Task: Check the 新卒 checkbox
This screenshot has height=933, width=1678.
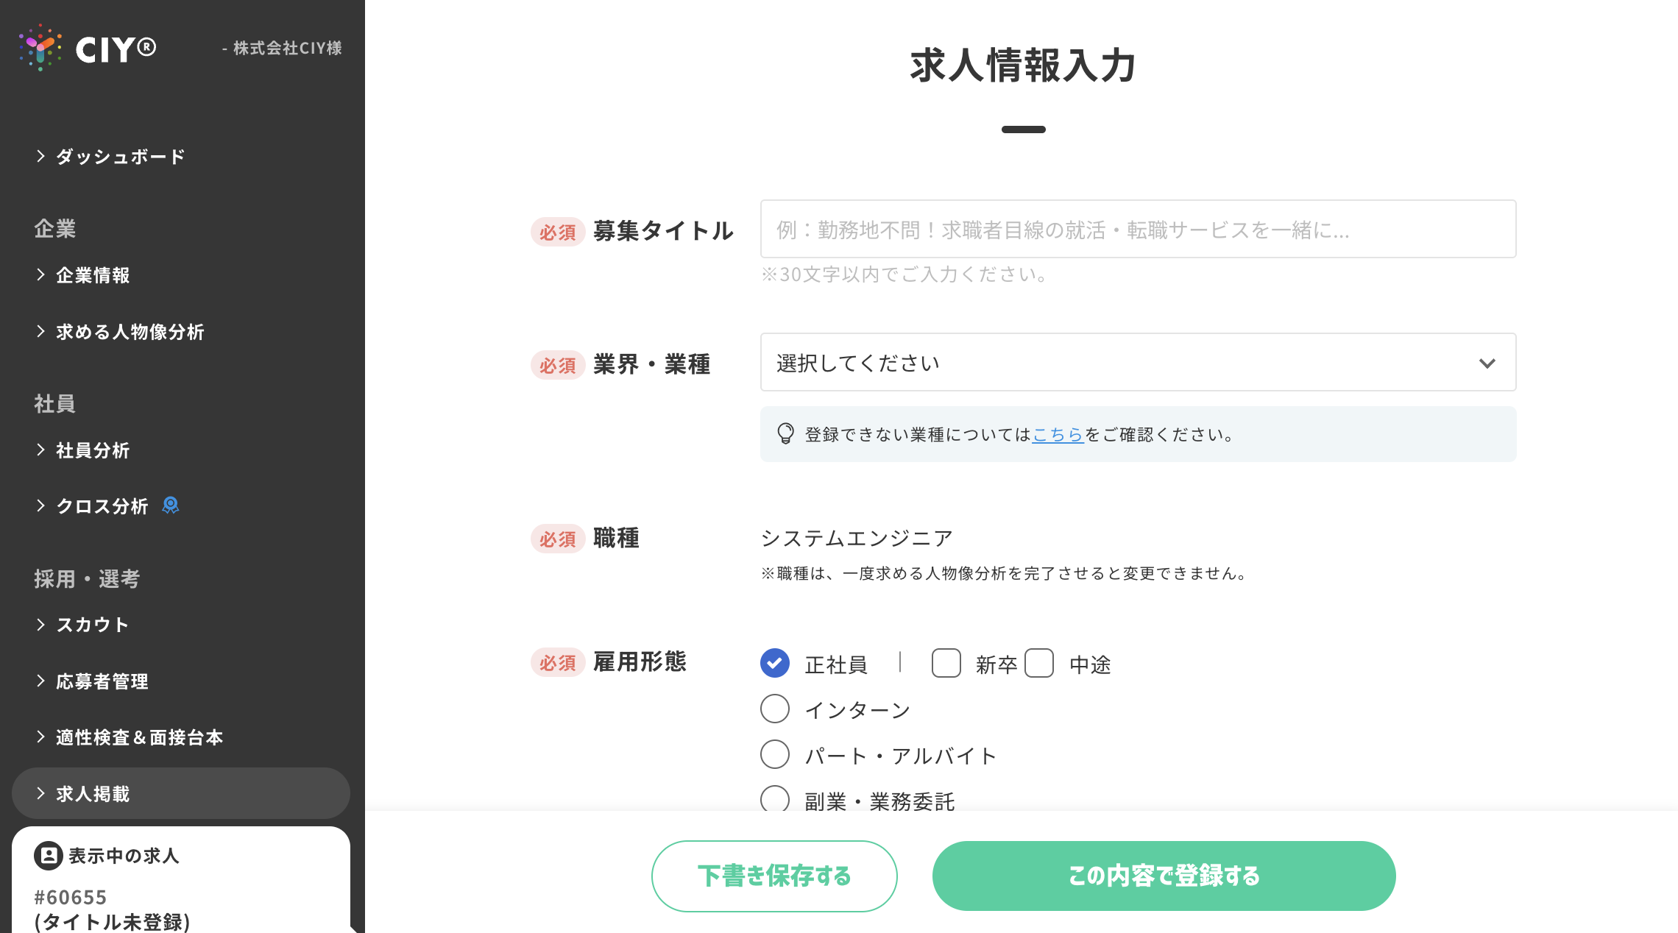Action: (x=946, y=664)
